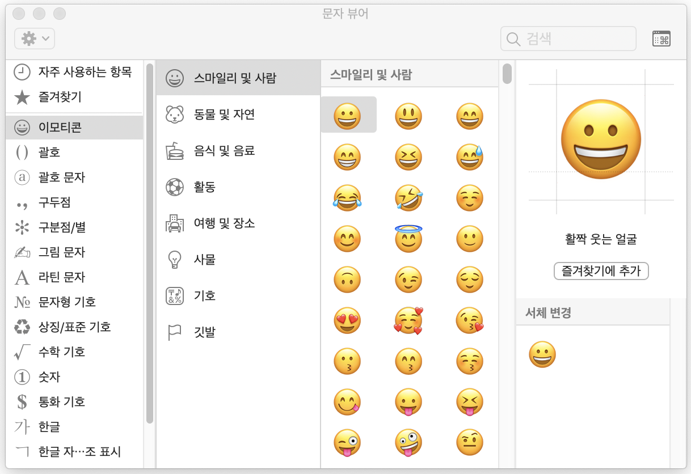Open 여행 및 장소 subcategory
691x474 pixels.
tap(238, 223)
